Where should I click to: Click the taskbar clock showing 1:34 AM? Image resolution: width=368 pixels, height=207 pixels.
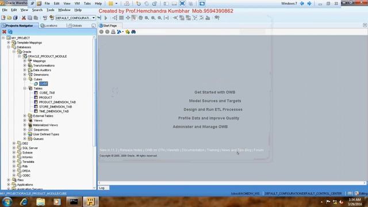point(355,202)
